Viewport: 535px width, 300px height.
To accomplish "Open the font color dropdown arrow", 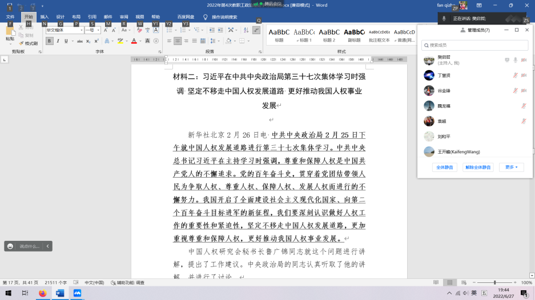I will click(140, 41).
